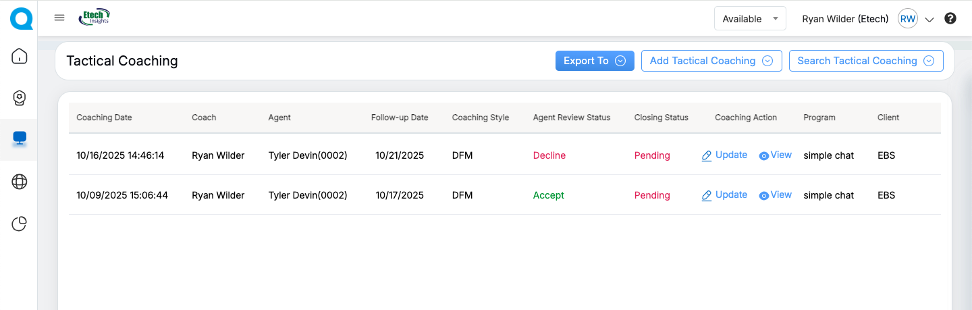Expand the user profile chevron
This screenshot has width=972, height=310.
(929, 20)
